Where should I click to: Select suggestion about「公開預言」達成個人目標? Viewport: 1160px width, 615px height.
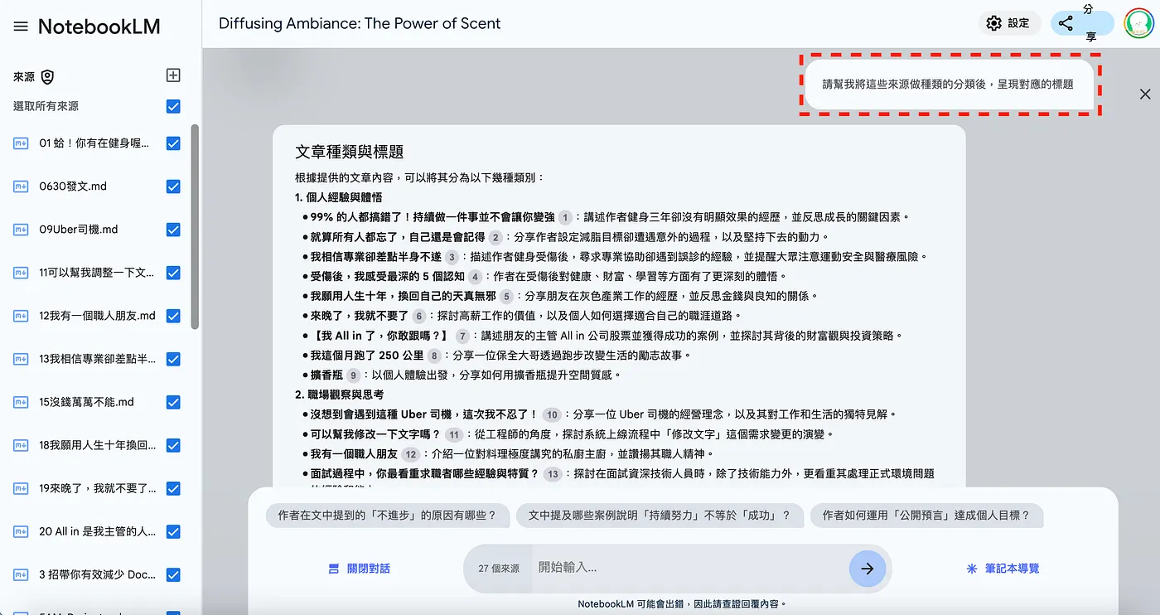click(x=926, y=516)
